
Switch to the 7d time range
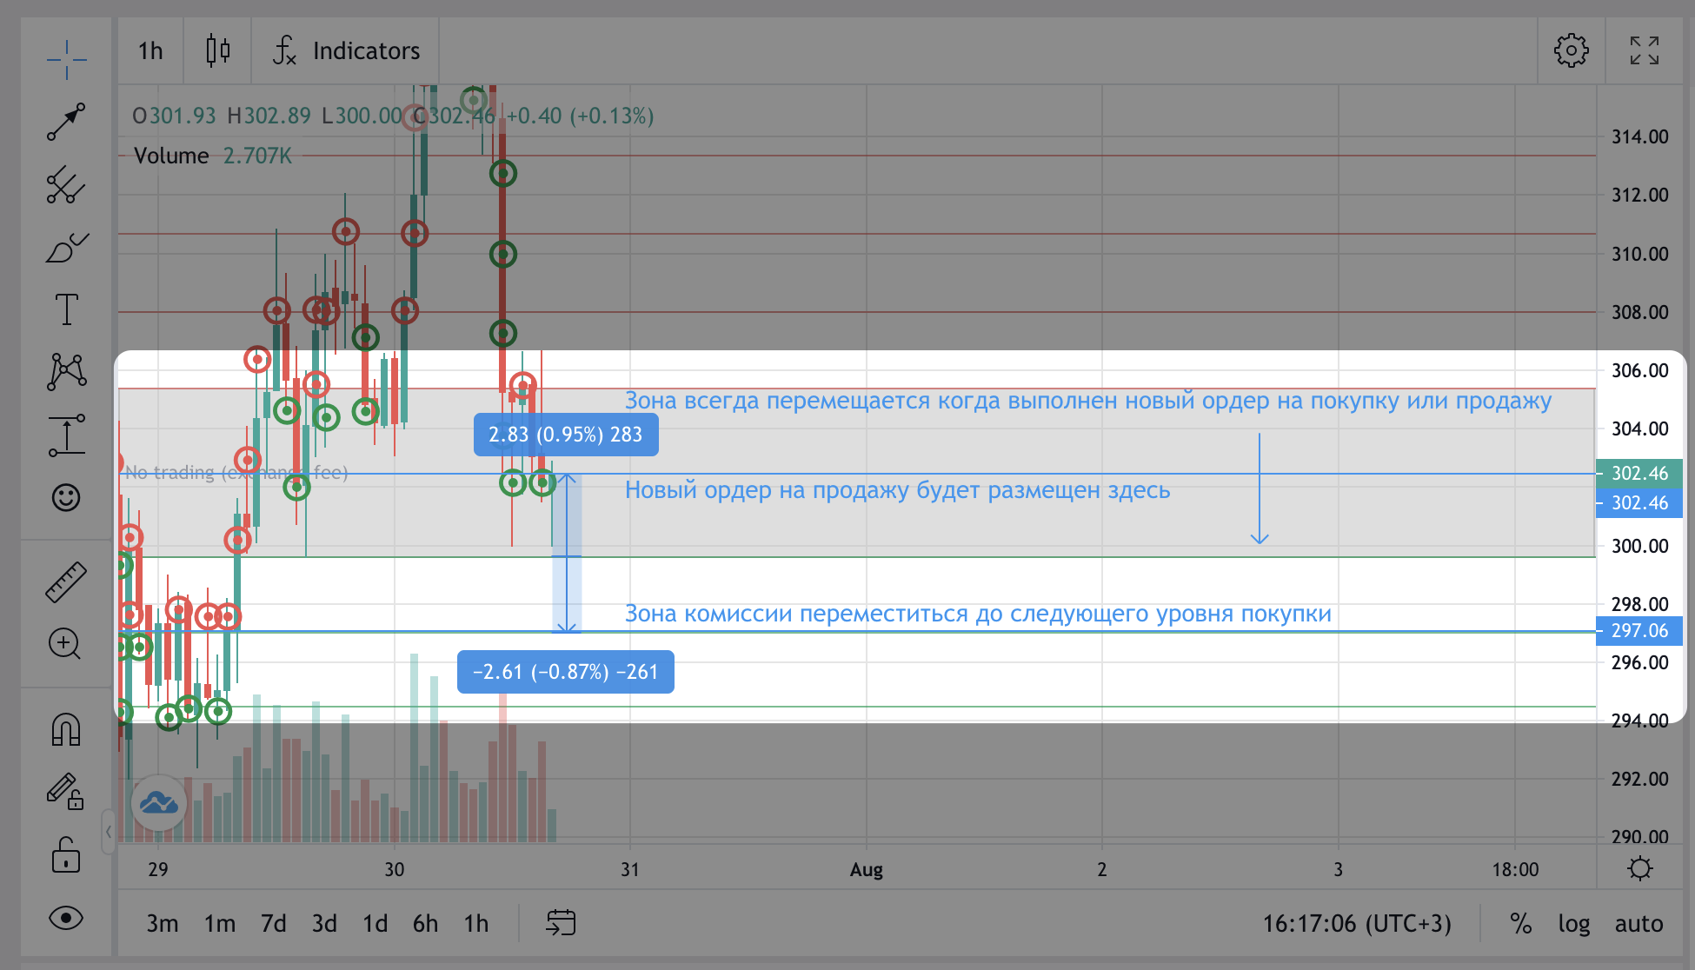pos(273,923)
